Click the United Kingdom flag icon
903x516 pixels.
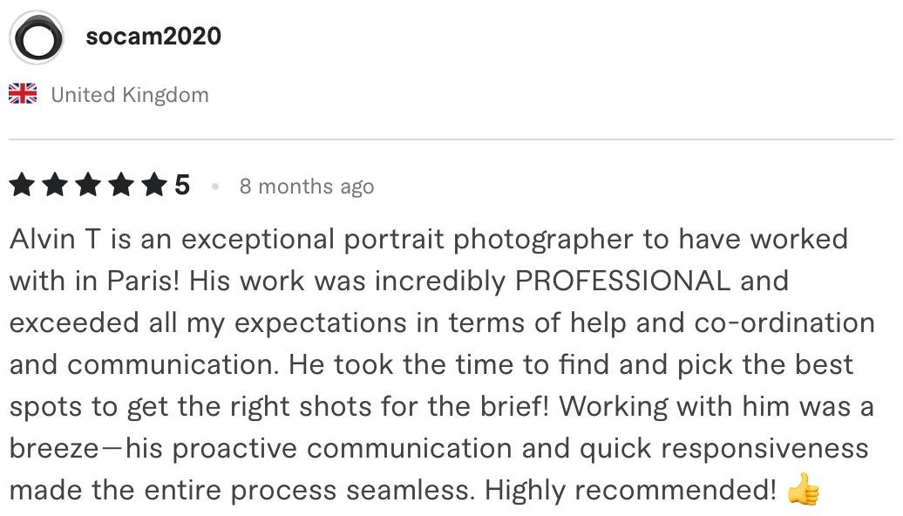coord(23,94)
